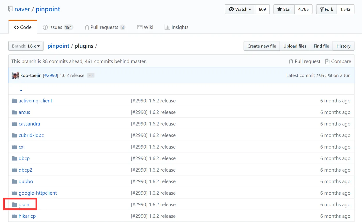
Task: Open the activemq-client folder name
Action: pos(35,101)
